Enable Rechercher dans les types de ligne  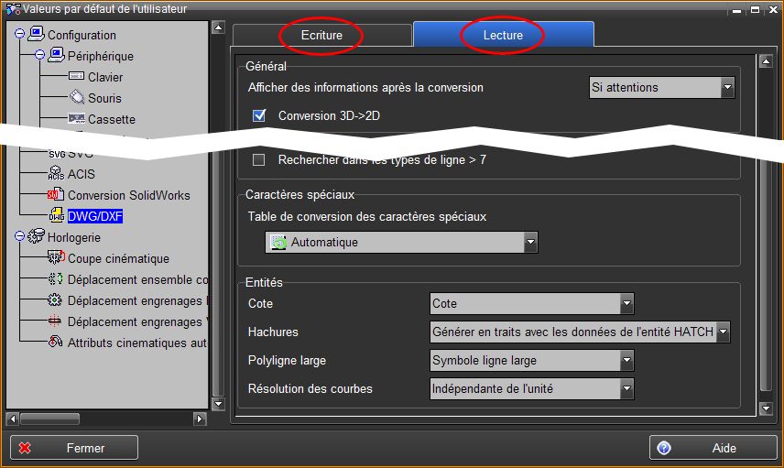click(x=258, y=159)
